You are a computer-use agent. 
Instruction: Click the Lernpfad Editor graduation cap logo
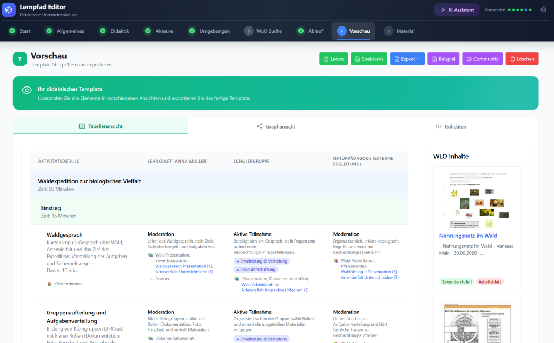tap(9, 10)
